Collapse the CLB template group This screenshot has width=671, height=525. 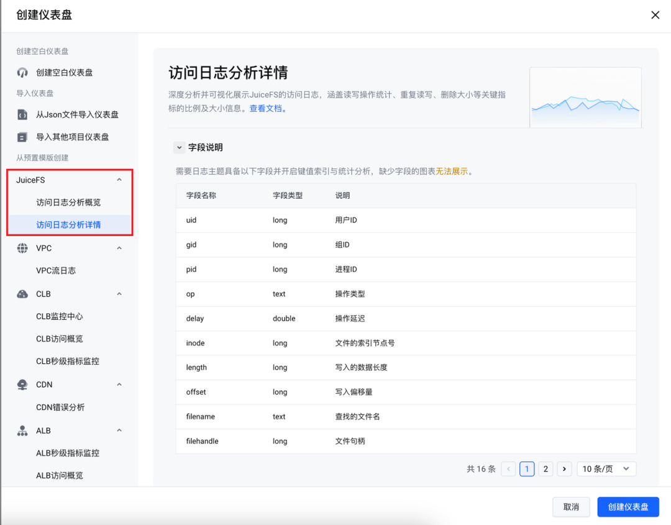[x=119, y=294]
